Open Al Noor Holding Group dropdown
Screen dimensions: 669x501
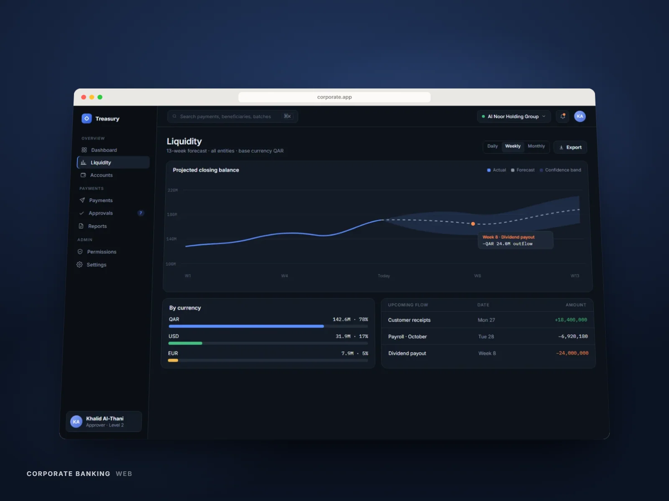pyautogui.click(x=513, y=116)
